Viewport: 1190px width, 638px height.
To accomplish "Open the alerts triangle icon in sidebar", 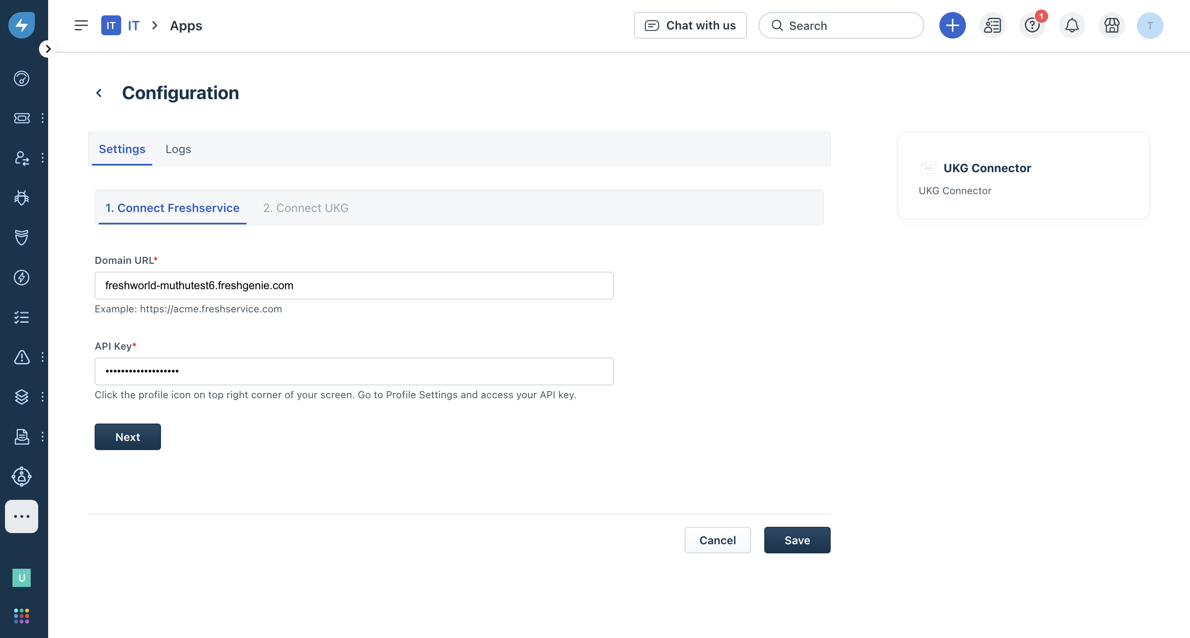I will [x=22, y=357].
